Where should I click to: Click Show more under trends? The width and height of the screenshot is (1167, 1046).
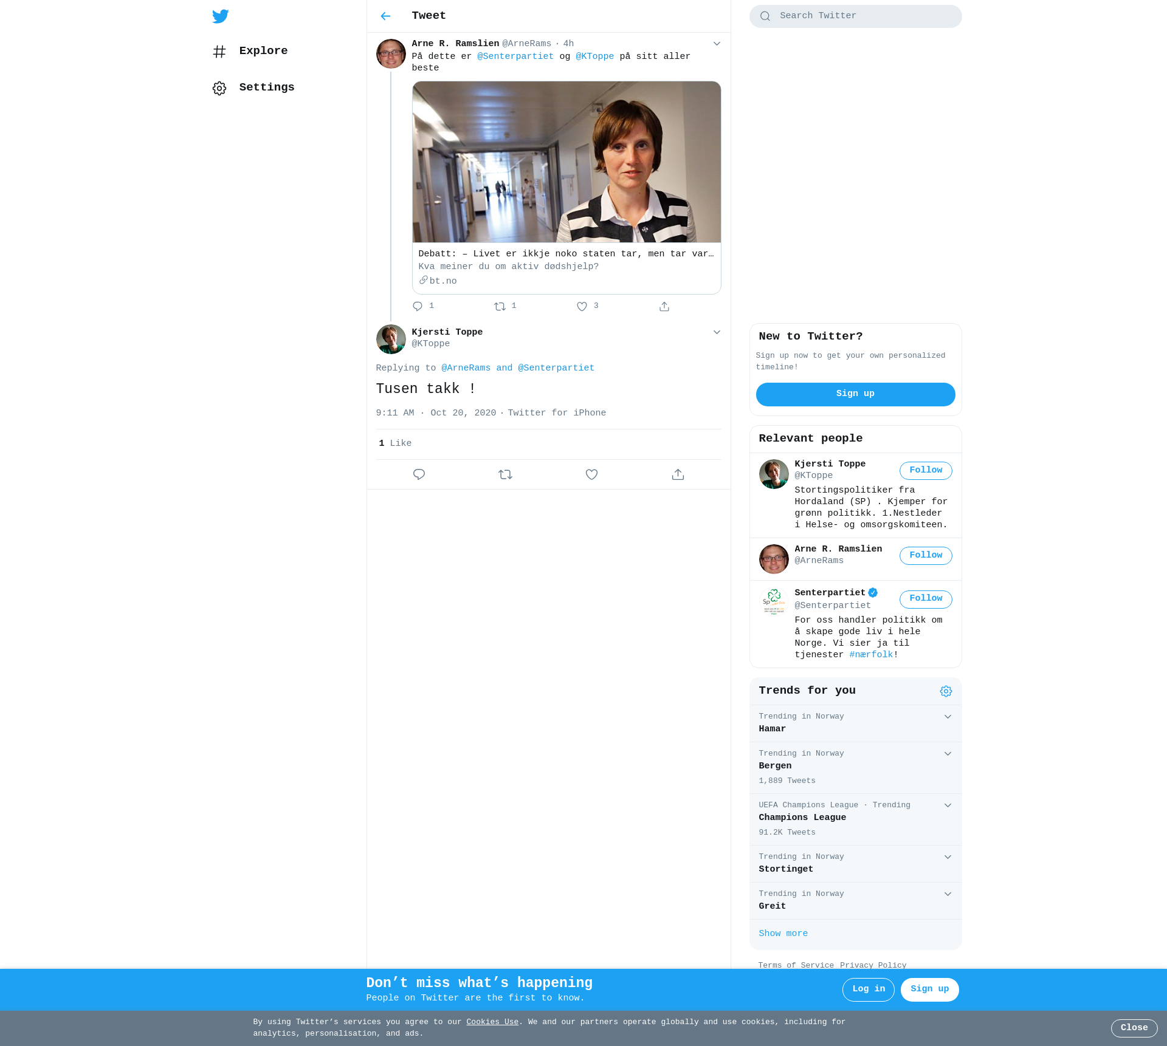pyautogui.click(x=783, y=934)
